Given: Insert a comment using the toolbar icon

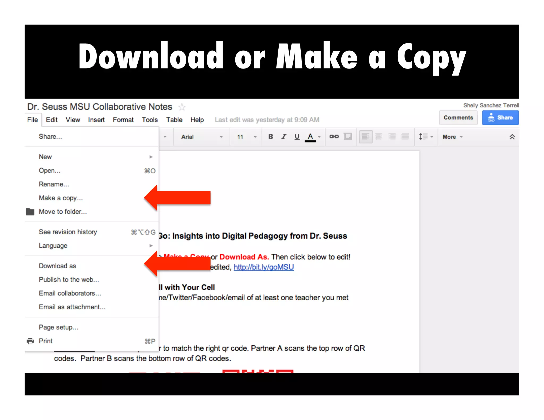Looking at the screenshot, I should (348, 136).
